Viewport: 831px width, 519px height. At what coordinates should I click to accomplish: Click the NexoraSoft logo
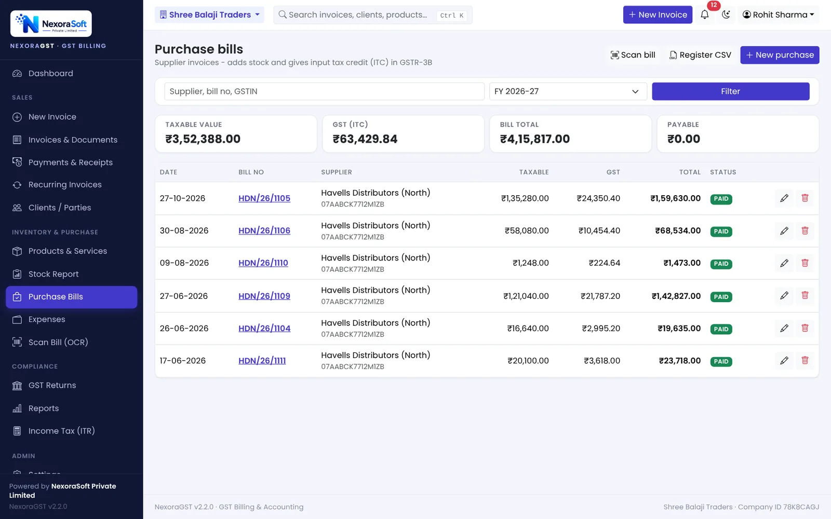click(51, 24)
